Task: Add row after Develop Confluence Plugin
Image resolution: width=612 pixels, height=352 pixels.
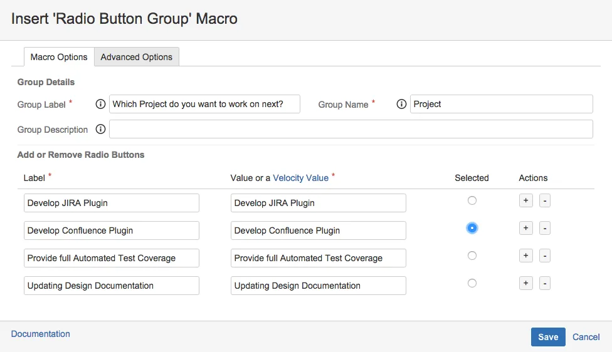Action: click(525, 228)
